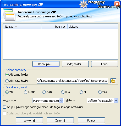Viewport: 121px width, 126px height.
Task: Open the Kompresja dropdown list
Action: point(62,101)
